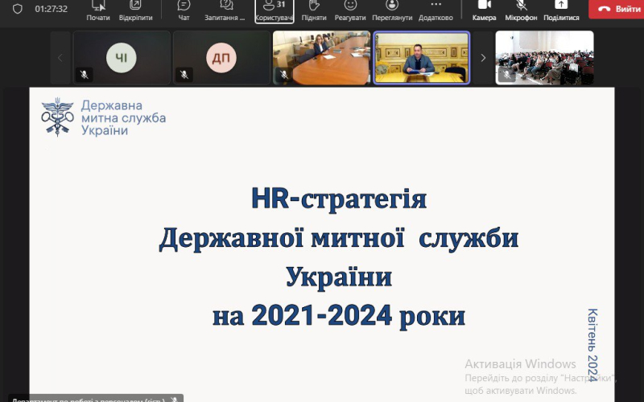The image size is (644, 402).
Task: Open the Запитання Q&A panel
Action: tap(225, 11)
